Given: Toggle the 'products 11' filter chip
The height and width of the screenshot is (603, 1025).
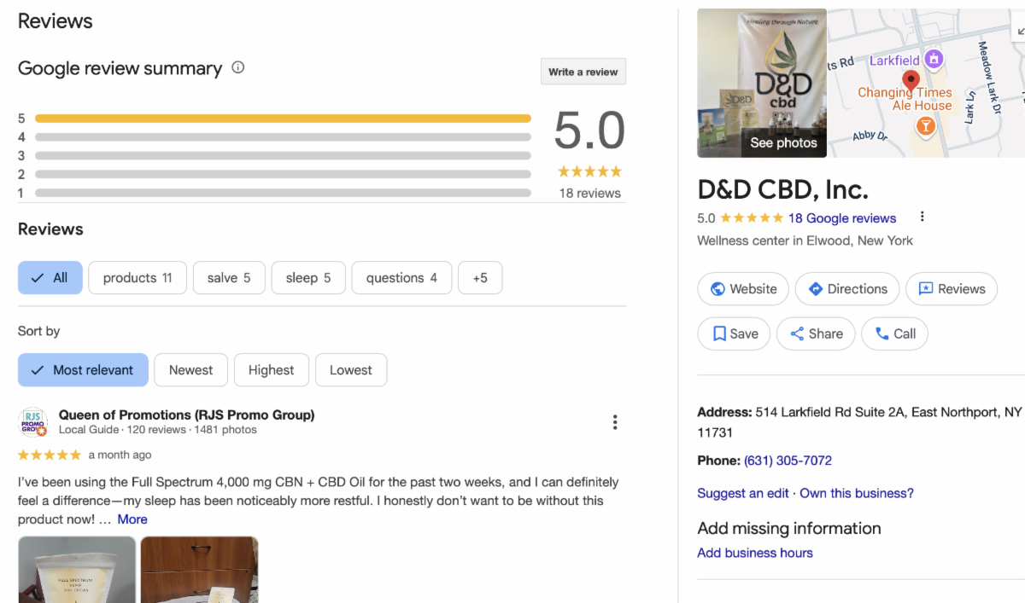Looking at the screenshot, I should pyautogui.click(x=138, y=278).
